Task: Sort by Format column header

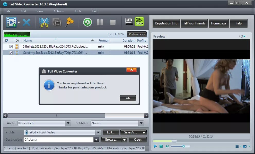Action: tap(103, 41)
